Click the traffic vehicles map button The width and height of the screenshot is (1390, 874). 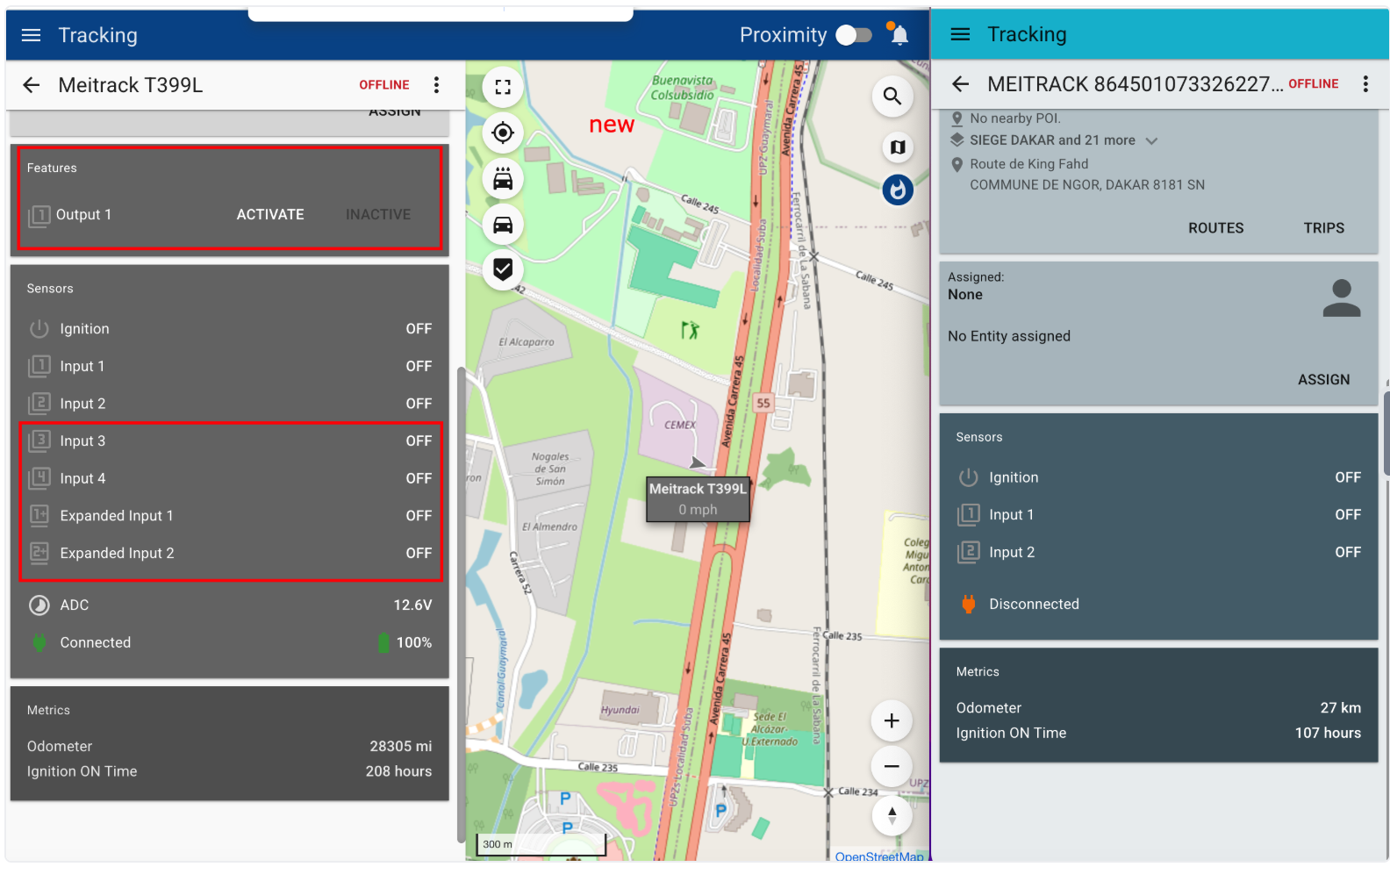tap(503, 178)
